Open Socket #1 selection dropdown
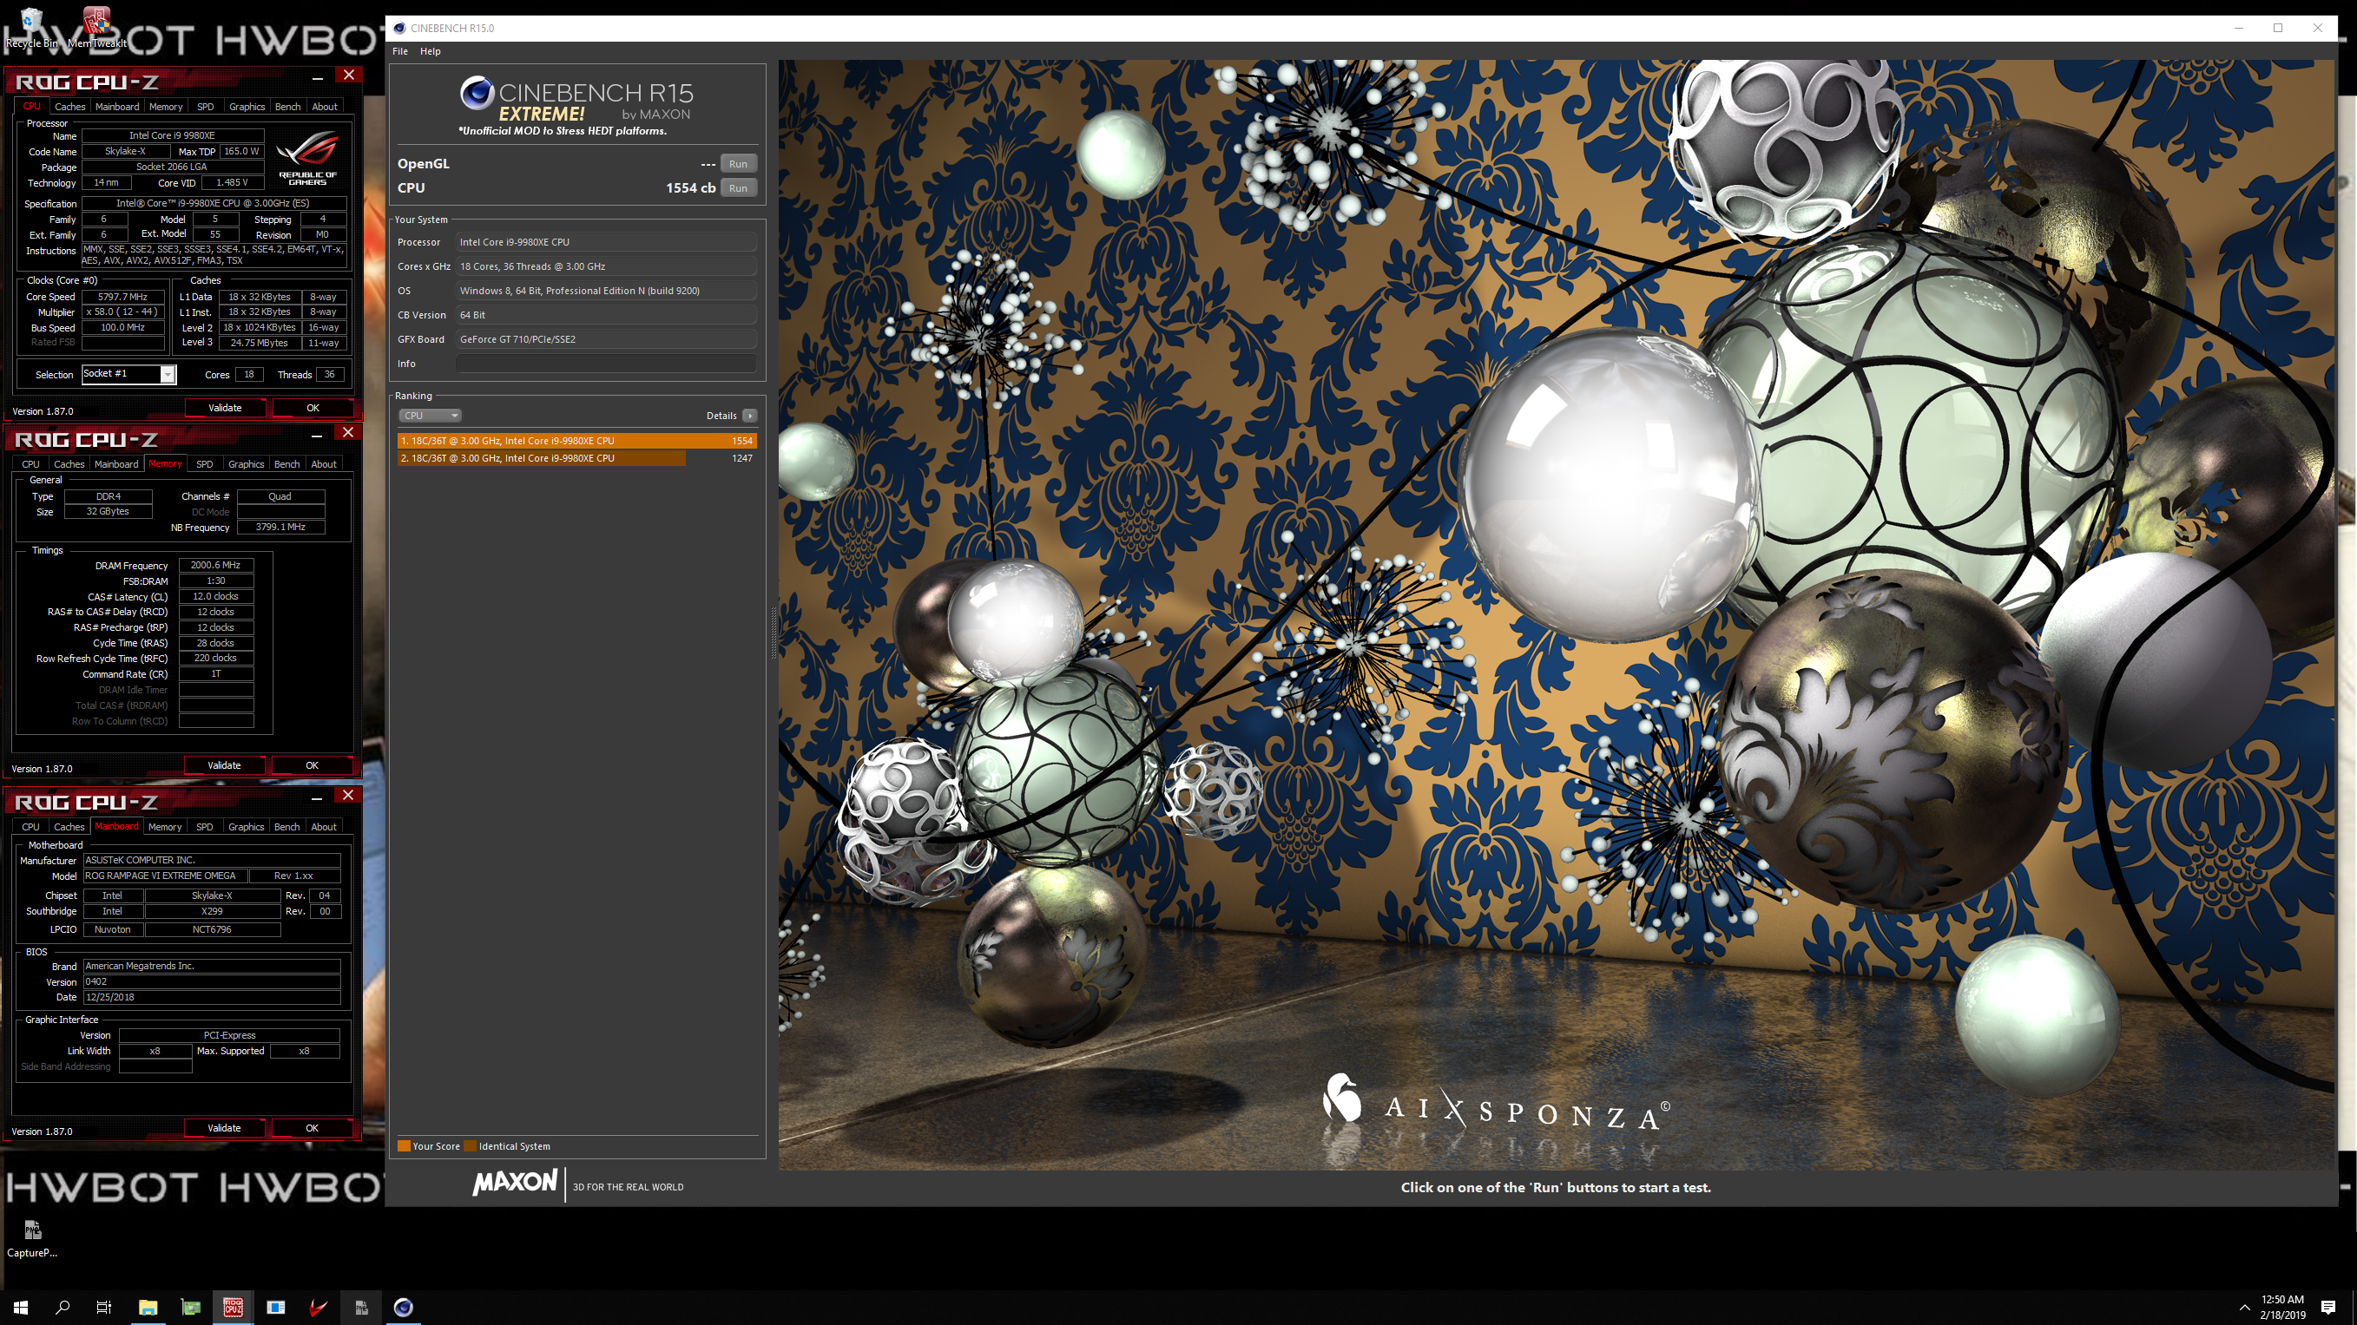Screen dimensions: 2357x1325 pos(128,374)
